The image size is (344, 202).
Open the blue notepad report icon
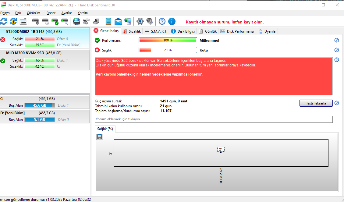(x=108, y=22)
